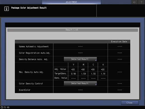Image resolution: width=145 pixels, height=109 pixels.
Task: Select the ADJUSTMENT tab
Action: [x=71, y=2]
